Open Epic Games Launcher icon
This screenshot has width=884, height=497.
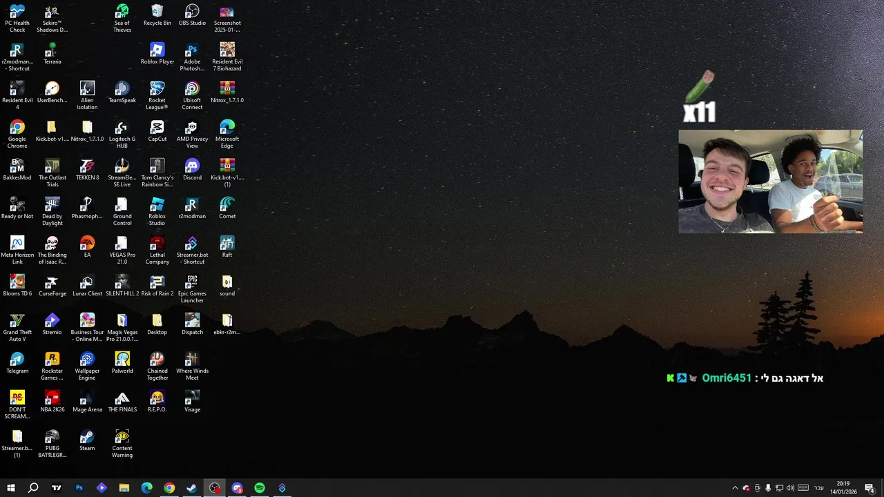[192, 289]
